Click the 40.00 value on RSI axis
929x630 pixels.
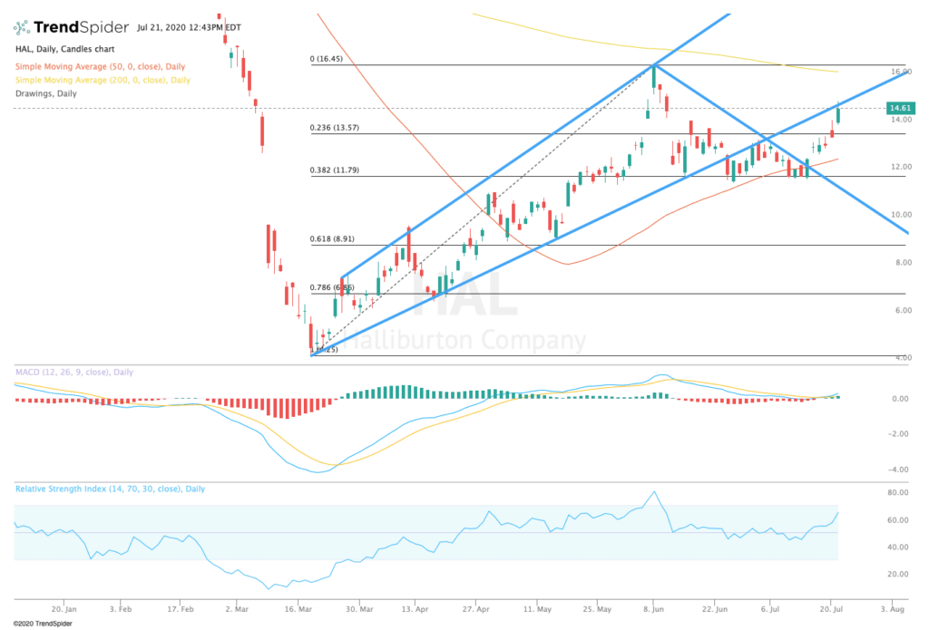pyautogui.click(x=898, y=548)
